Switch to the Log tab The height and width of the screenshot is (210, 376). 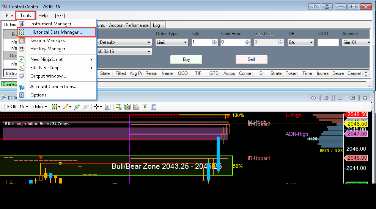point(156,25)
